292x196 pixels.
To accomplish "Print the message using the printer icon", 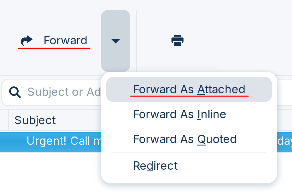I will [177, 40].
